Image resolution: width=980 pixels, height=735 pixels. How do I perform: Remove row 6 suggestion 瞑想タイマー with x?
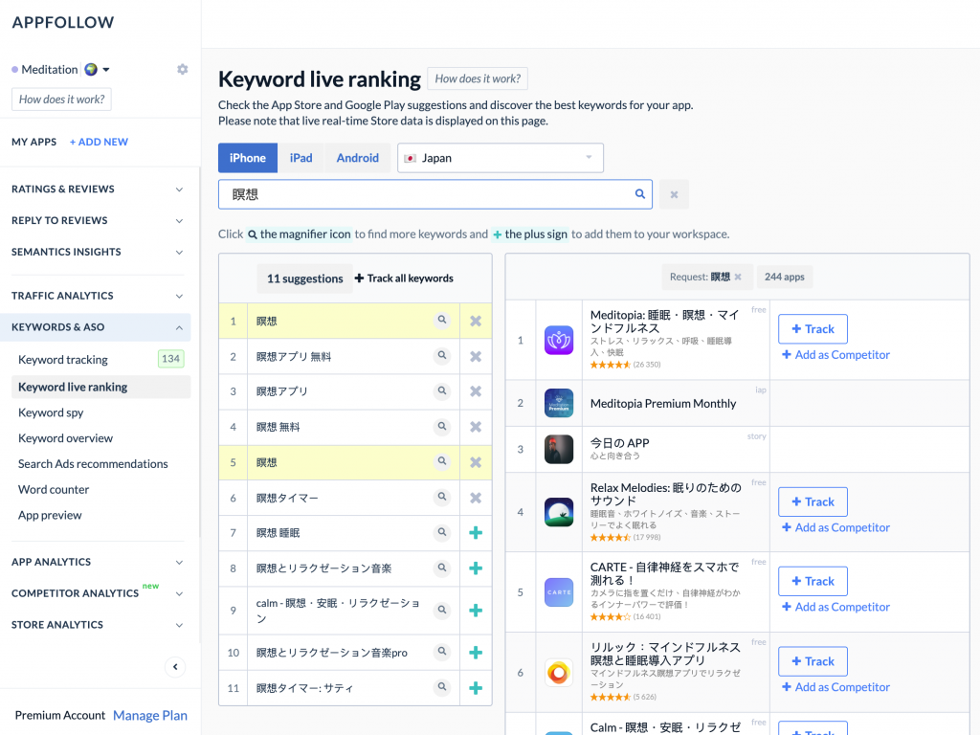point(476,498)
